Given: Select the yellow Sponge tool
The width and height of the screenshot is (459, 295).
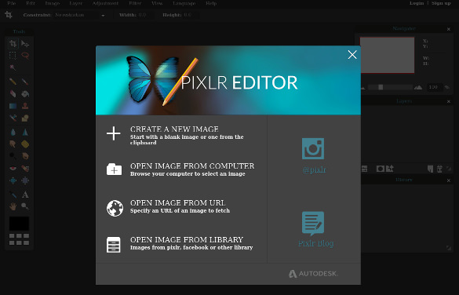Looking at the screenshot, I should click(25, 144).
